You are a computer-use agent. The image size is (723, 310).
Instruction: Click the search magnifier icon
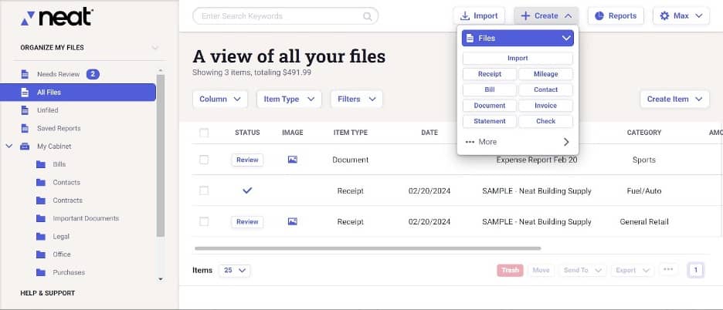[x=368, y=16]
